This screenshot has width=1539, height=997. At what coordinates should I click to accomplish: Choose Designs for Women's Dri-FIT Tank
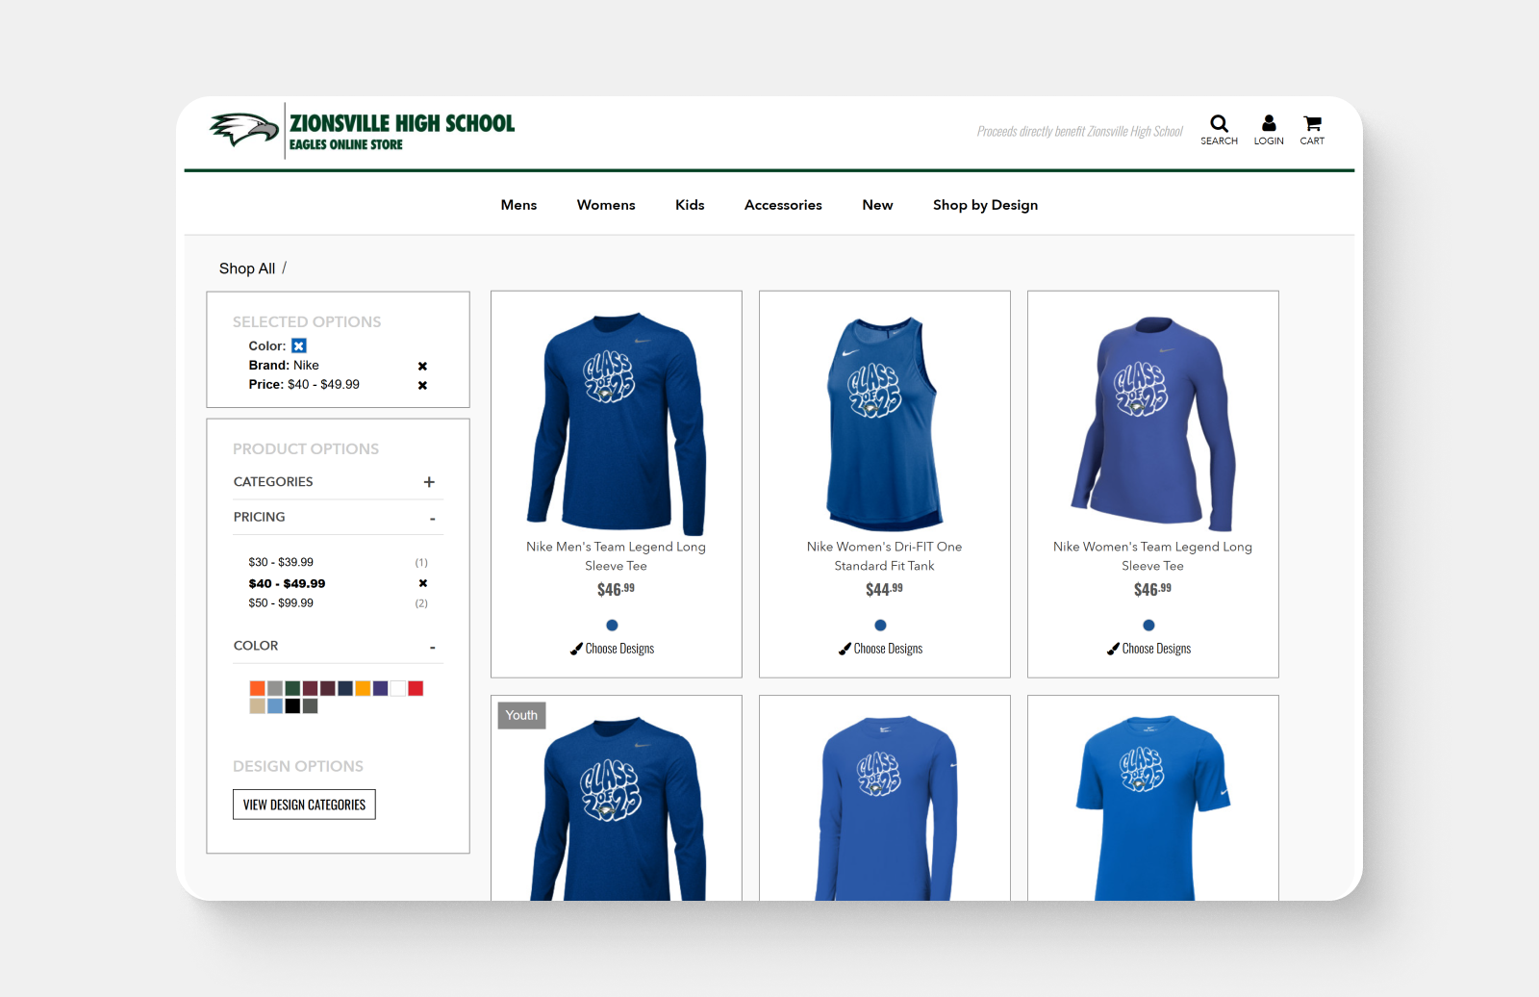click(x=880, y=649)
